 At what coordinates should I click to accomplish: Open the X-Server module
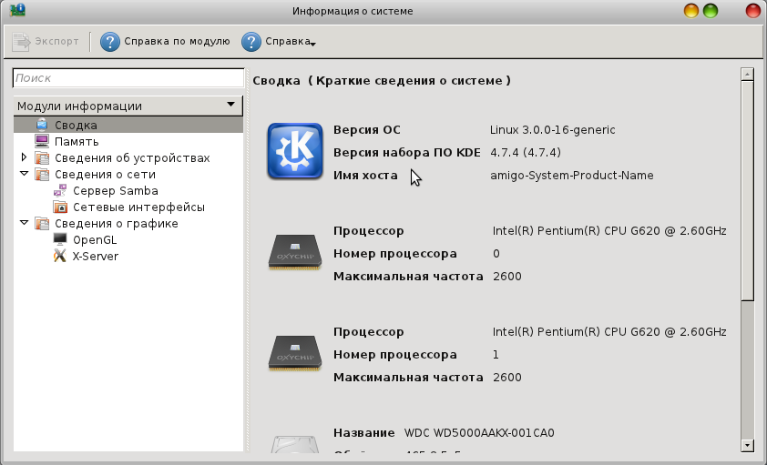pos(96,256)
